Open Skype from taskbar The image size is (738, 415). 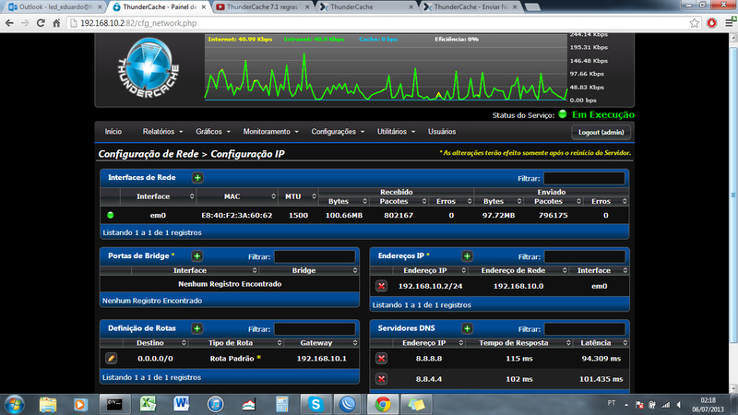(315, 405)
